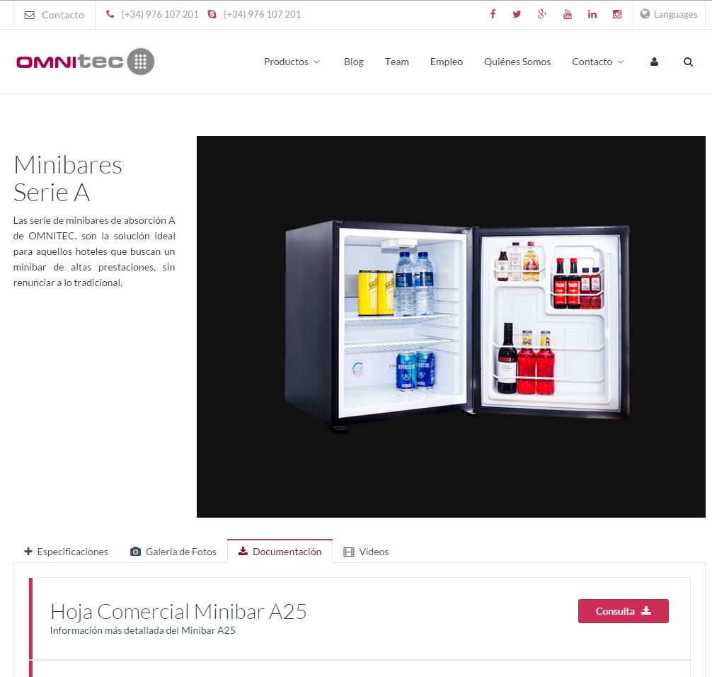Open the YouTube channel icon
Screen dimensions: 712x677
(x=567, y=14)
